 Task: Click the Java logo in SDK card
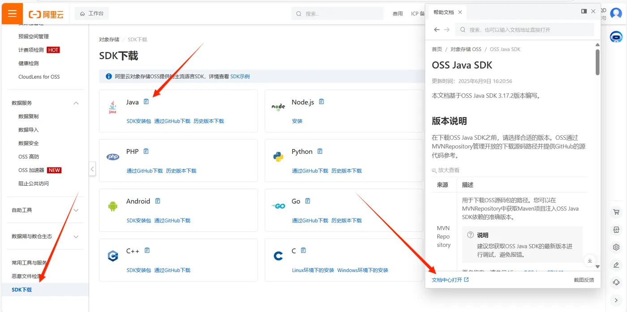(x=112, y=107)
